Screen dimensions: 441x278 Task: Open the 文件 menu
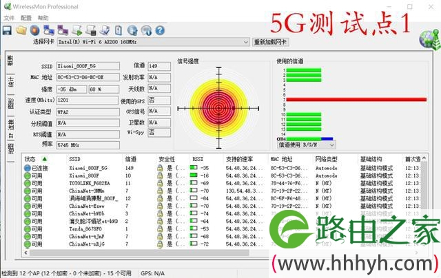[x=9, y=18]
